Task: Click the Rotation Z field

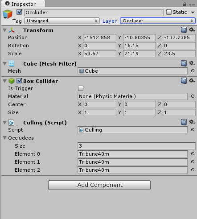Action: [179, 45]
